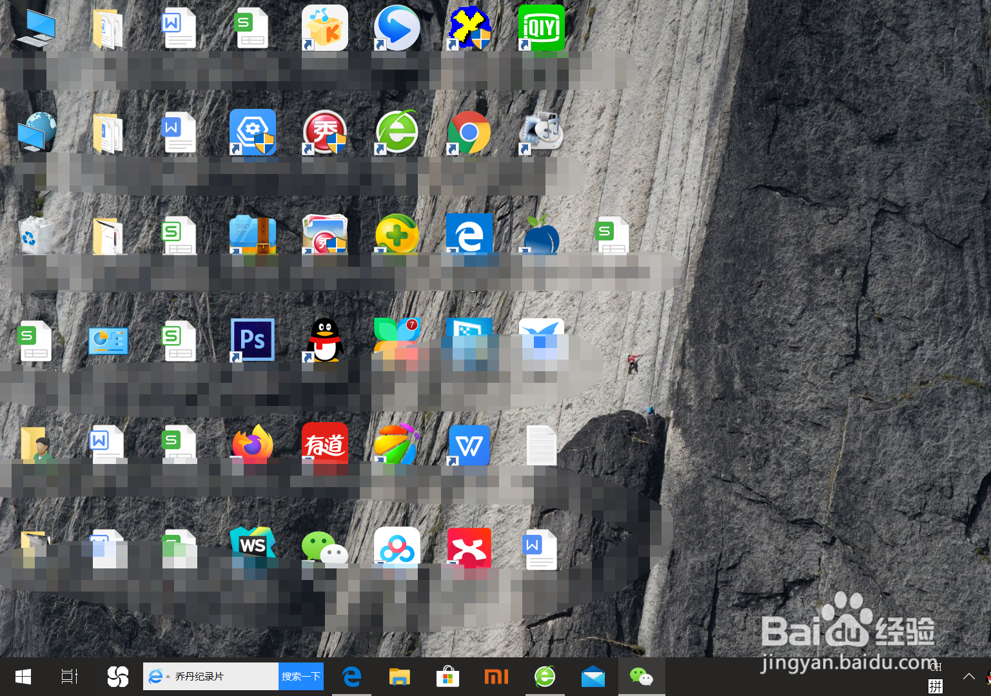
Task: Open the spreadsheet file left of the Kuwo icon
Action: (x=251, y=28)
